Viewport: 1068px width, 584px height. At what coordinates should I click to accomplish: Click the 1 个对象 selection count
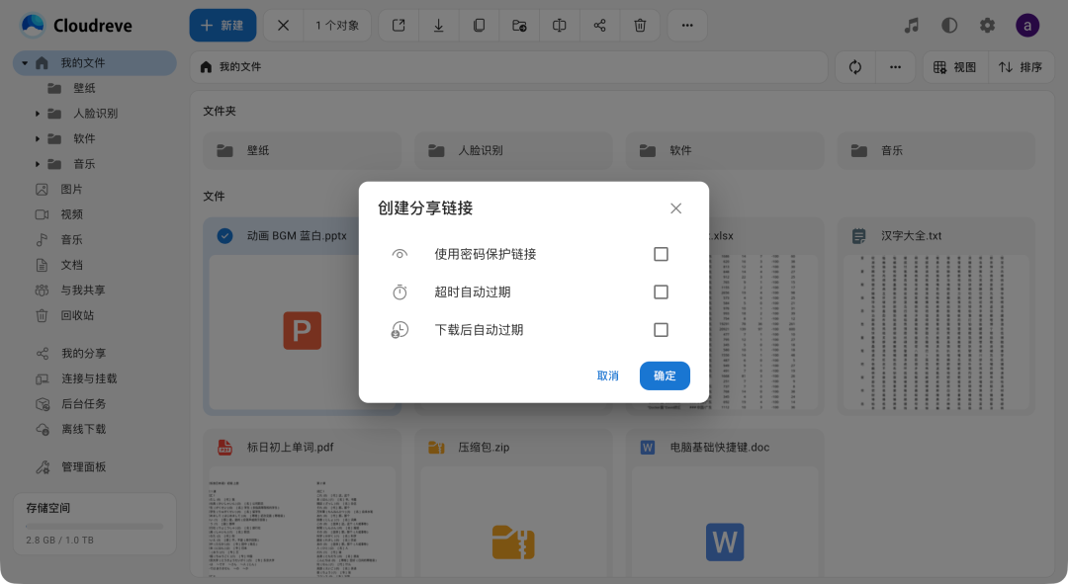(337, 25)
